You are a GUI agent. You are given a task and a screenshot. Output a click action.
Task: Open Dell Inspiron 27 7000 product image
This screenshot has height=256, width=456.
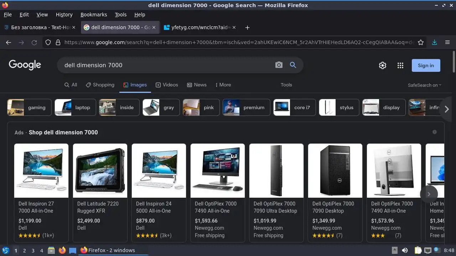tap(41, 171)
